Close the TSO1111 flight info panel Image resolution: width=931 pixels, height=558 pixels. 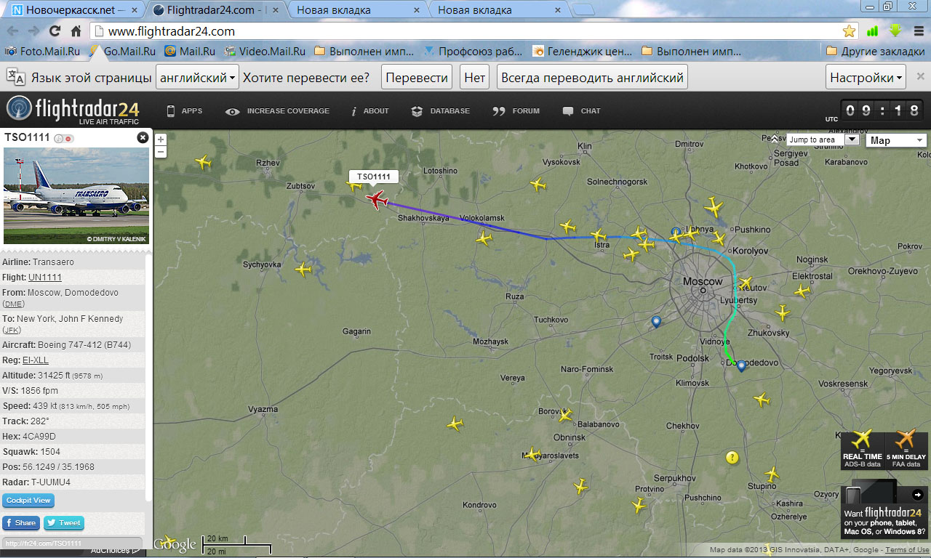143,138
